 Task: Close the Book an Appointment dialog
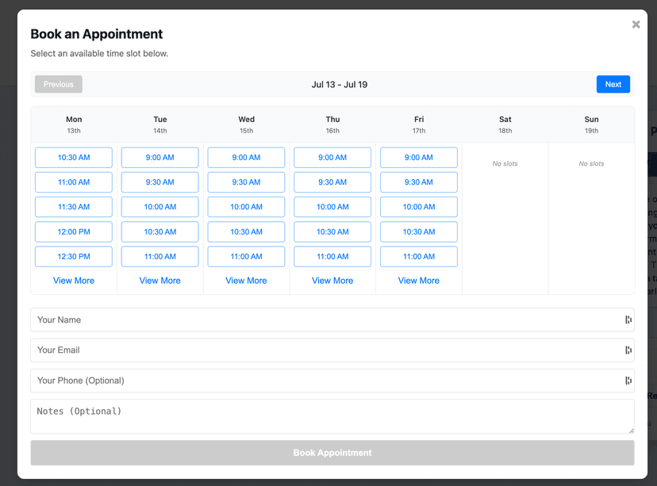636,25
